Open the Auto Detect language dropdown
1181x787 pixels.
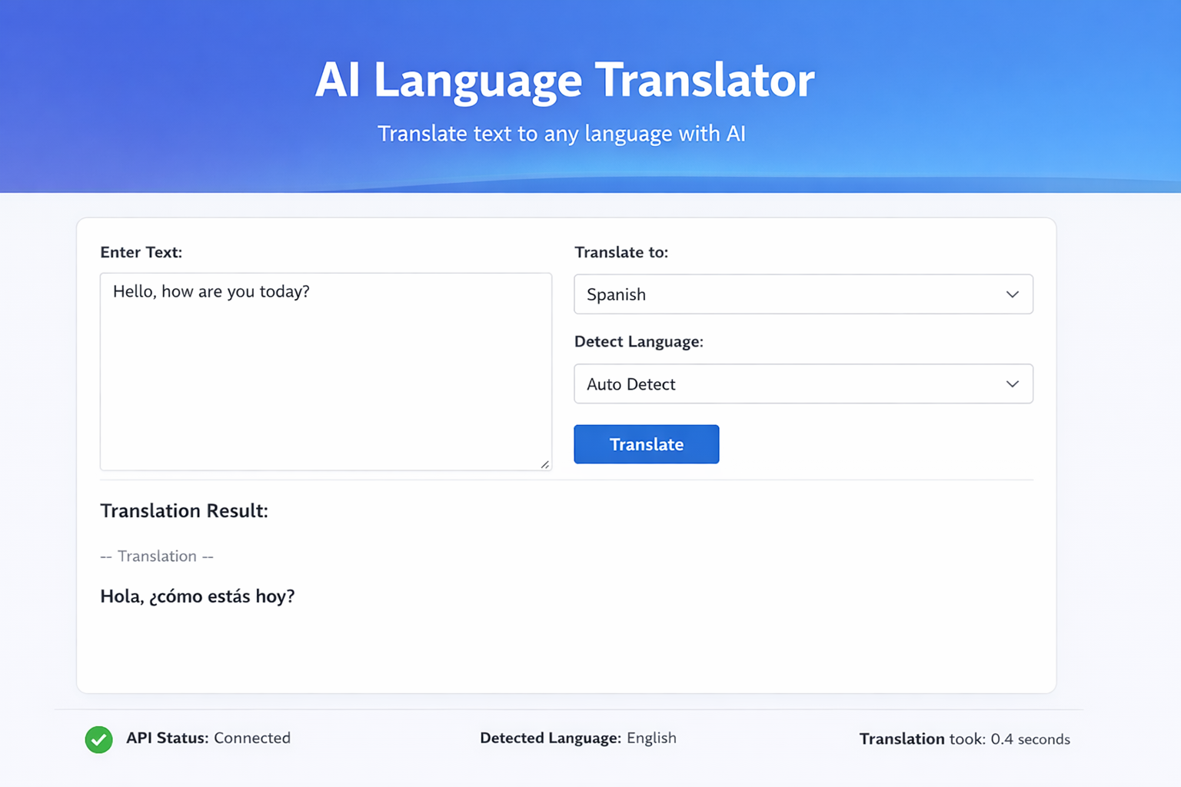click(x=803, y=384)
